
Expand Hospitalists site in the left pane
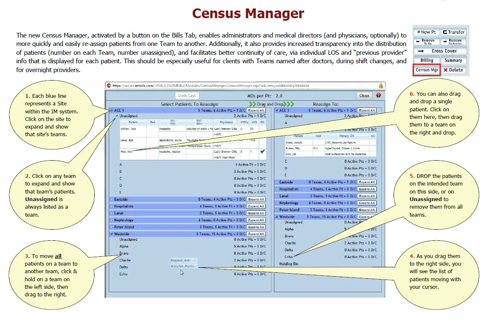[112, 206]
